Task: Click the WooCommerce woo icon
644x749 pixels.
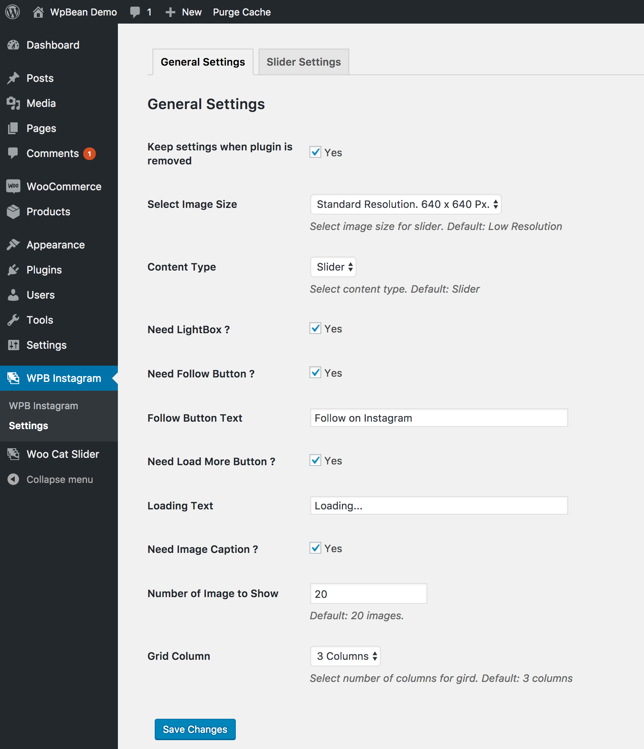Action: (13, 186)
